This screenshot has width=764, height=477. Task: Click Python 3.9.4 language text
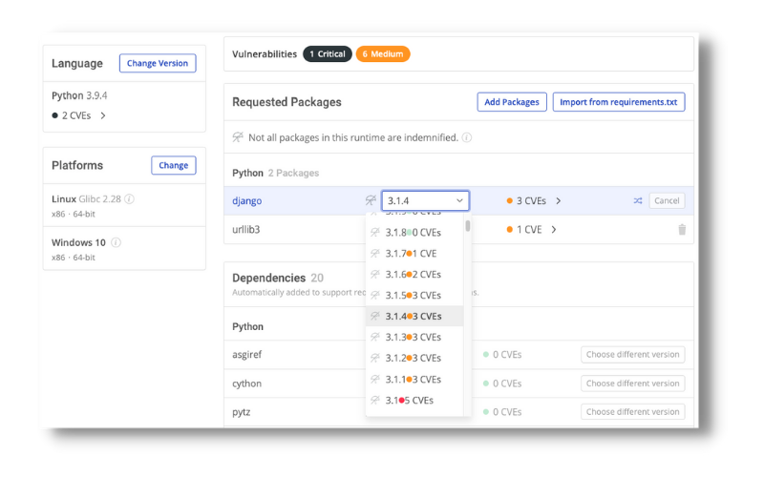point(79,95)
